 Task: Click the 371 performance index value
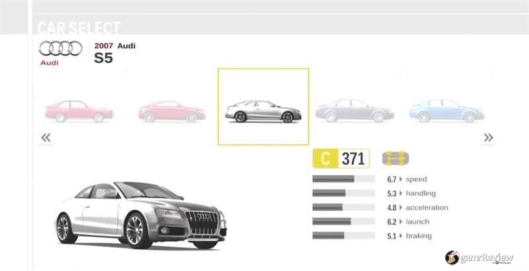pyautogui.click(x=353, y=159)
